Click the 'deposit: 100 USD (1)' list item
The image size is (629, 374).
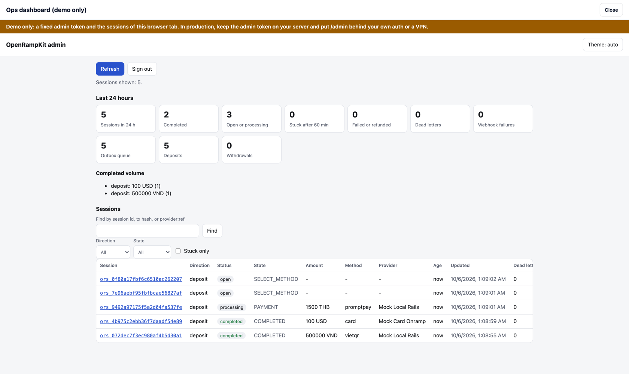pyautogui.click(x=136, y=186)
